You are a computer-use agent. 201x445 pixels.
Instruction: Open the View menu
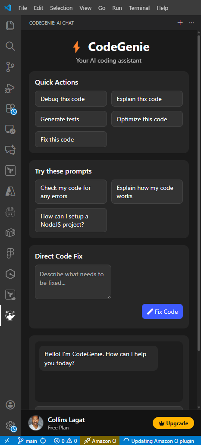[x=85, y=8]
